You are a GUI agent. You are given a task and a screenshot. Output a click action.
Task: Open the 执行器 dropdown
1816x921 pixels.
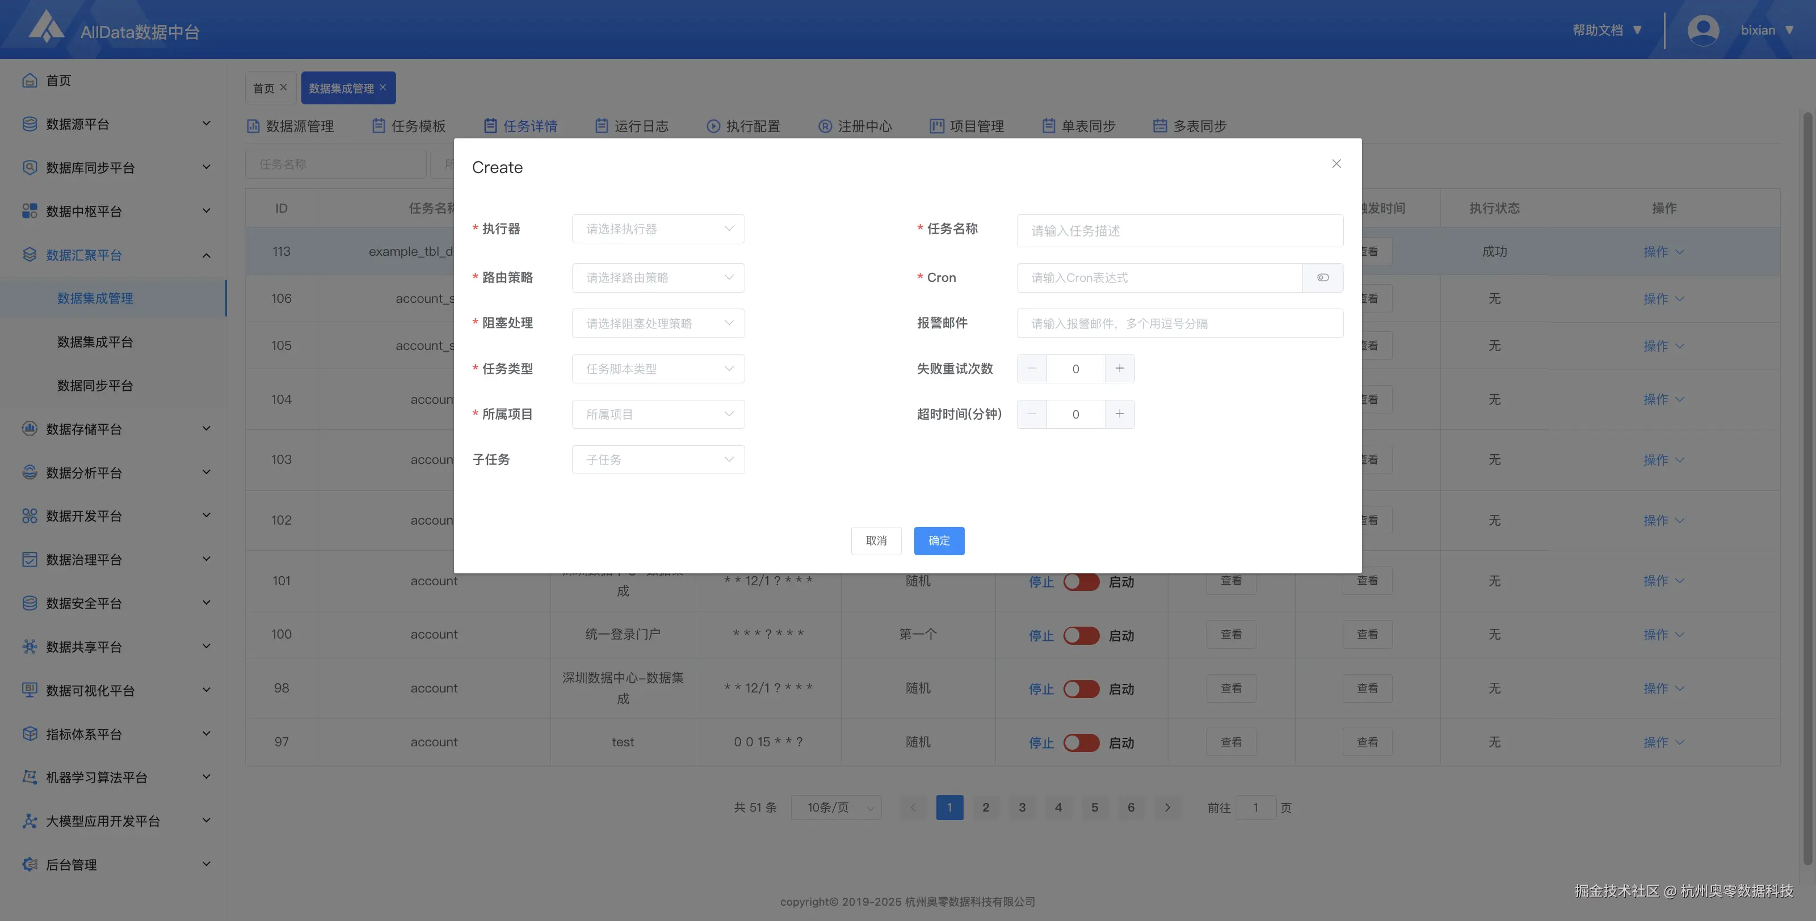(658, 229)
